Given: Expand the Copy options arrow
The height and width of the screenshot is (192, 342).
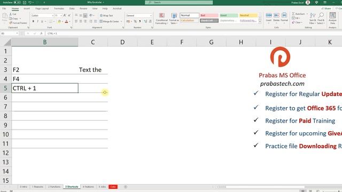Looking at the screenshot, I should (20, 19).
